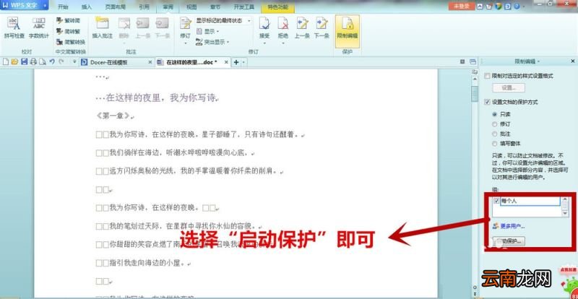
Task: Open the 突出显示 dropdown
Action: coord(212,42)
